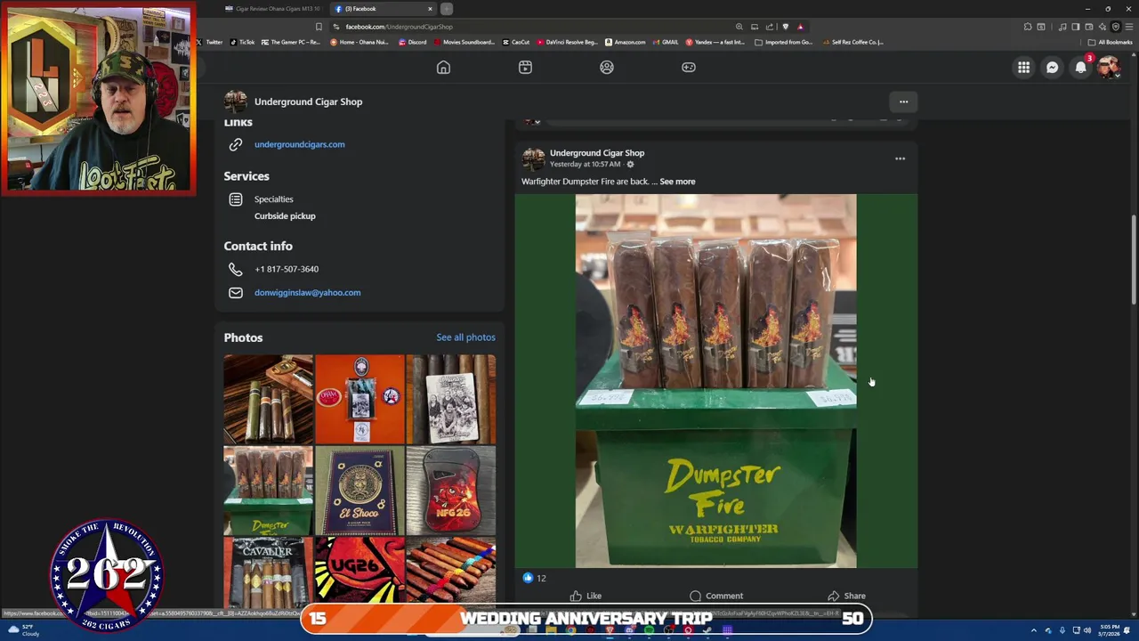Open TikTok bookmark

[x=242, y=42]
